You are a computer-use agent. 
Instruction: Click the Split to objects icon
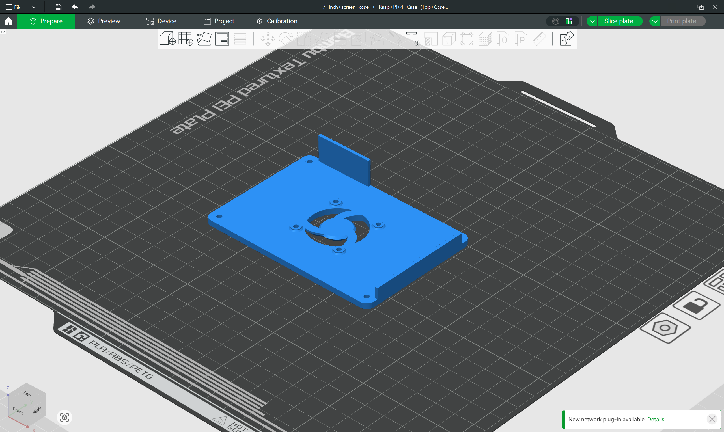point(503,38)
